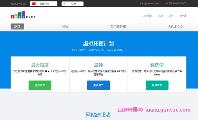Enter the 客户区 client area

click(183, 16)
